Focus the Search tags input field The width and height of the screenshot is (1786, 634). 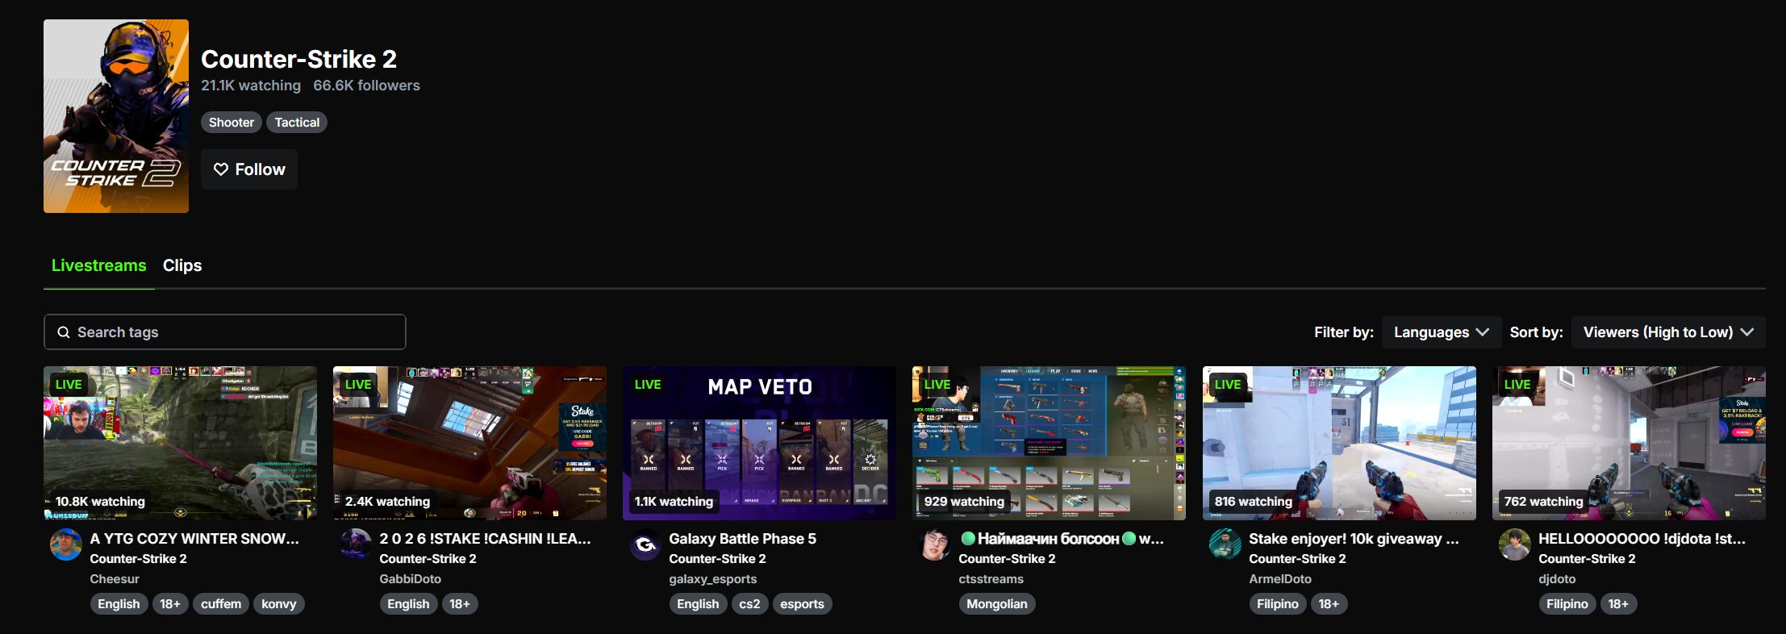[x=225, y=332]
